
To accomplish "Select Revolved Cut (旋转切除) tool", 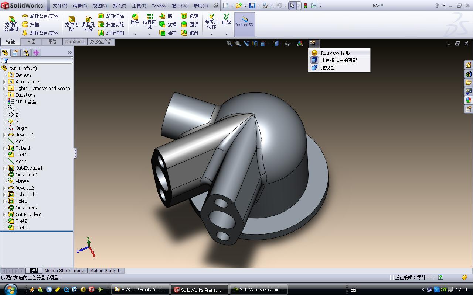I will pyautogui.click(x=111, y=16).
